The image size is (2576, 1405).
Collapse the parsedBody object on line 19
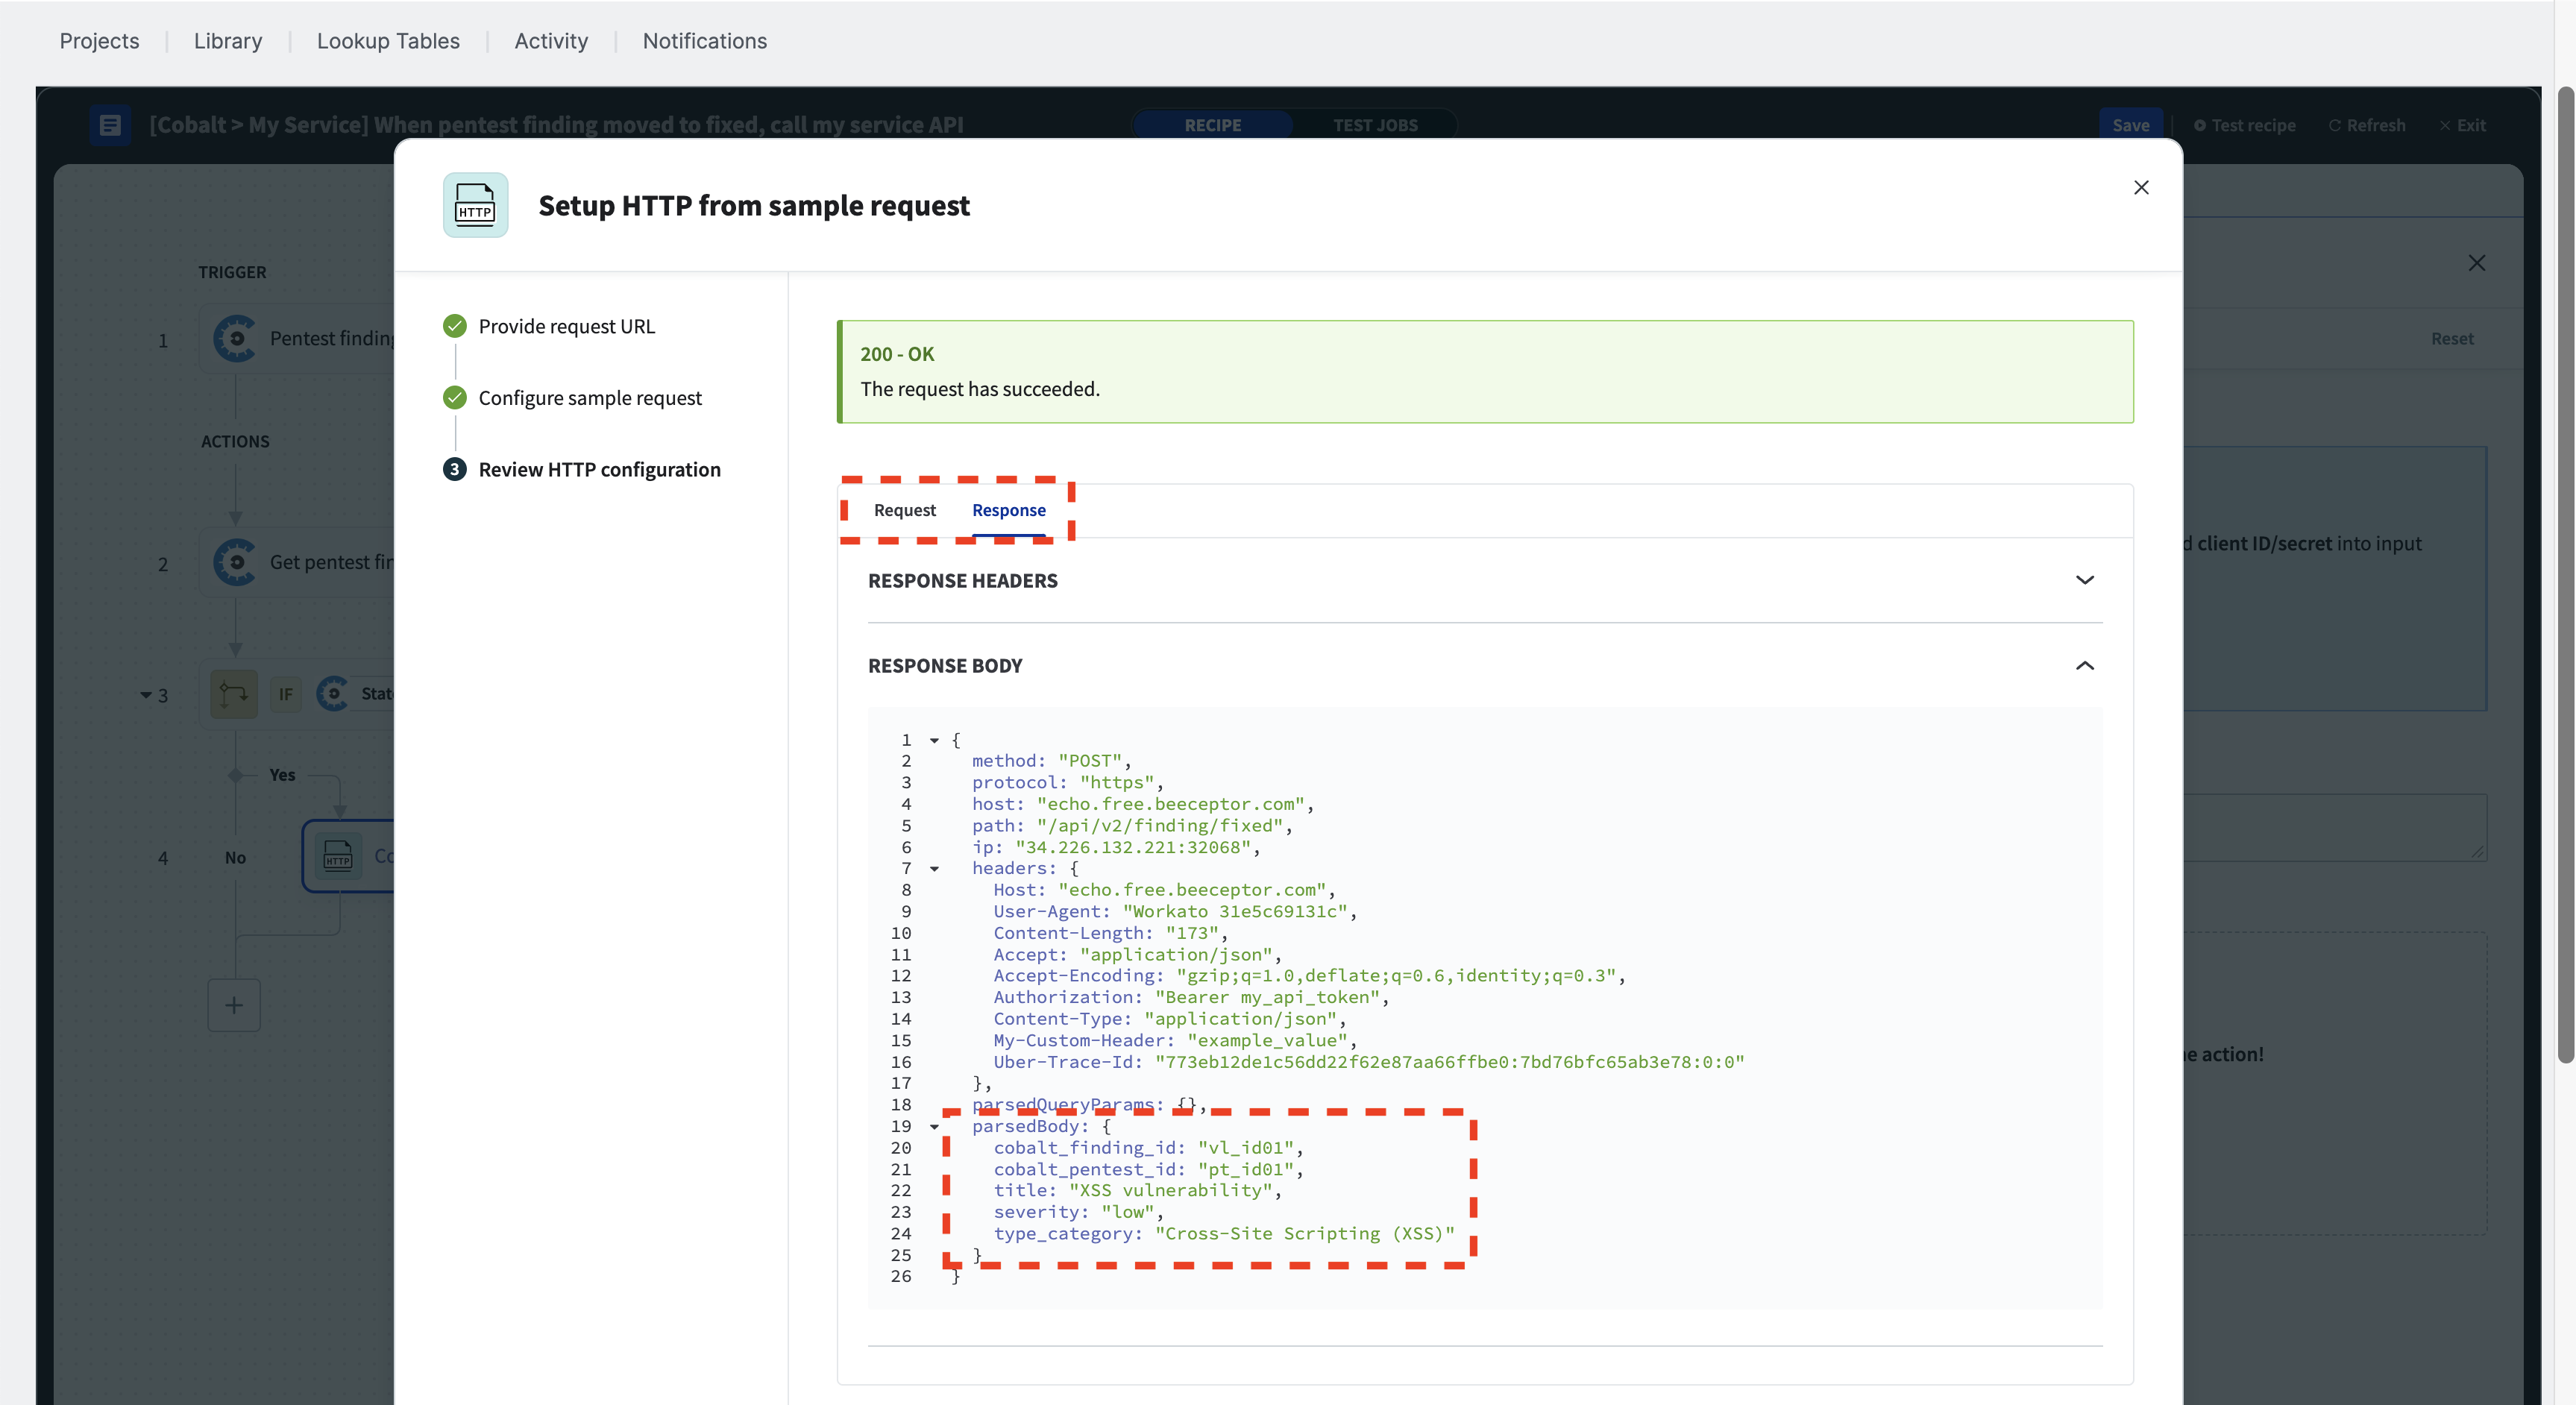click(934, 1127)
